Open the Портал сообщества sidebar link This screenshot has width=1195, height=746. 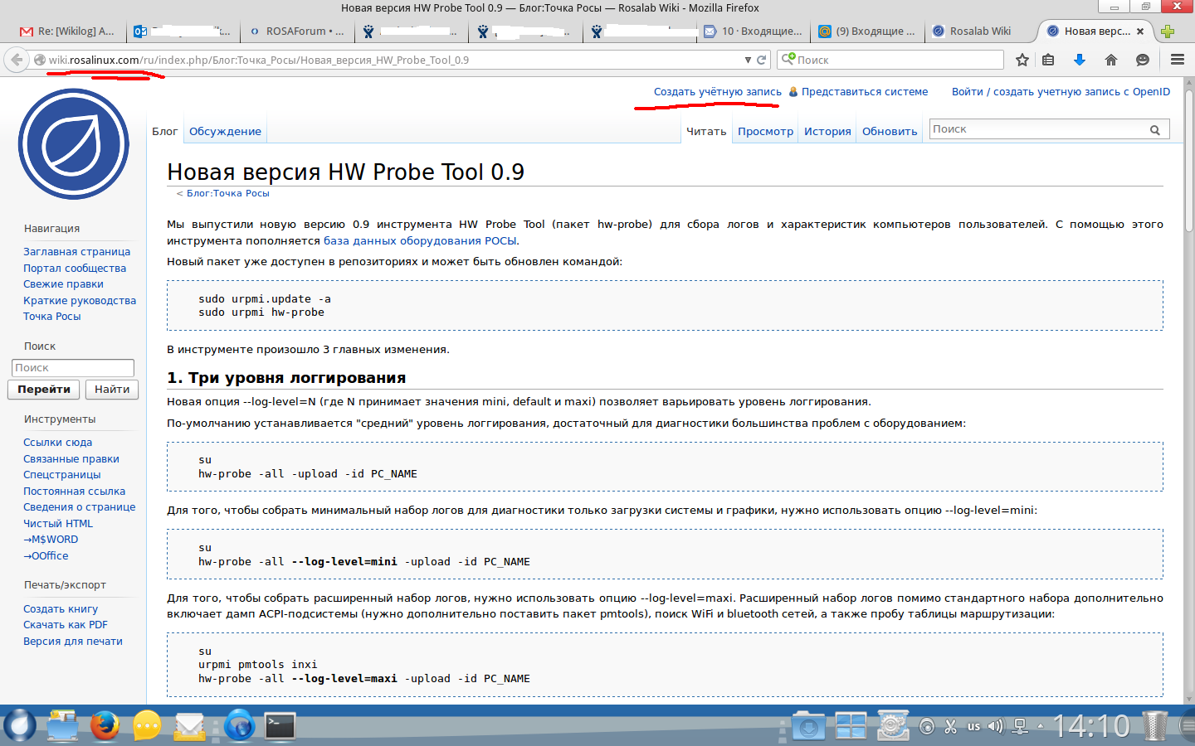pos(75,269)
